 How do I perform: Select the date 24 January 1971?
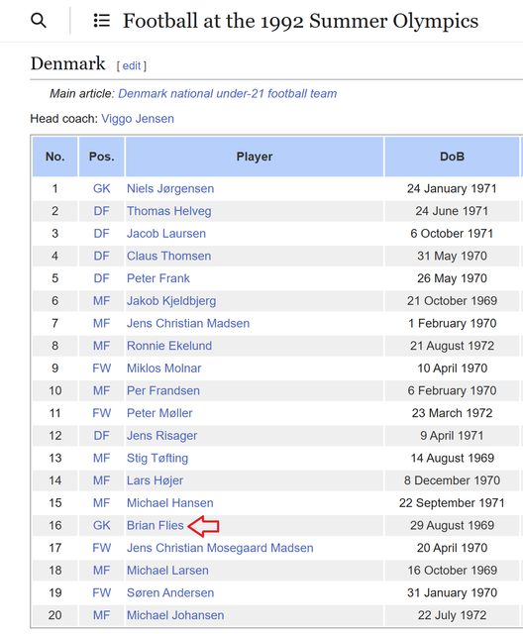pyautogui.click(x=452, y=189)
